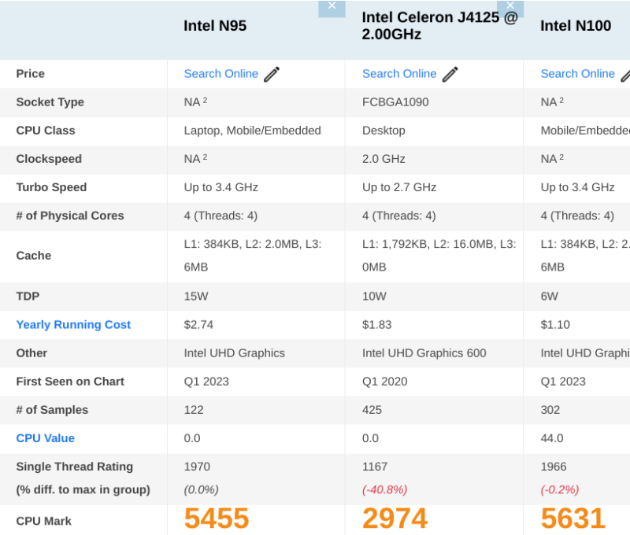Click the 122 samples value
This screenshot has height=535, width=630.
194,410
